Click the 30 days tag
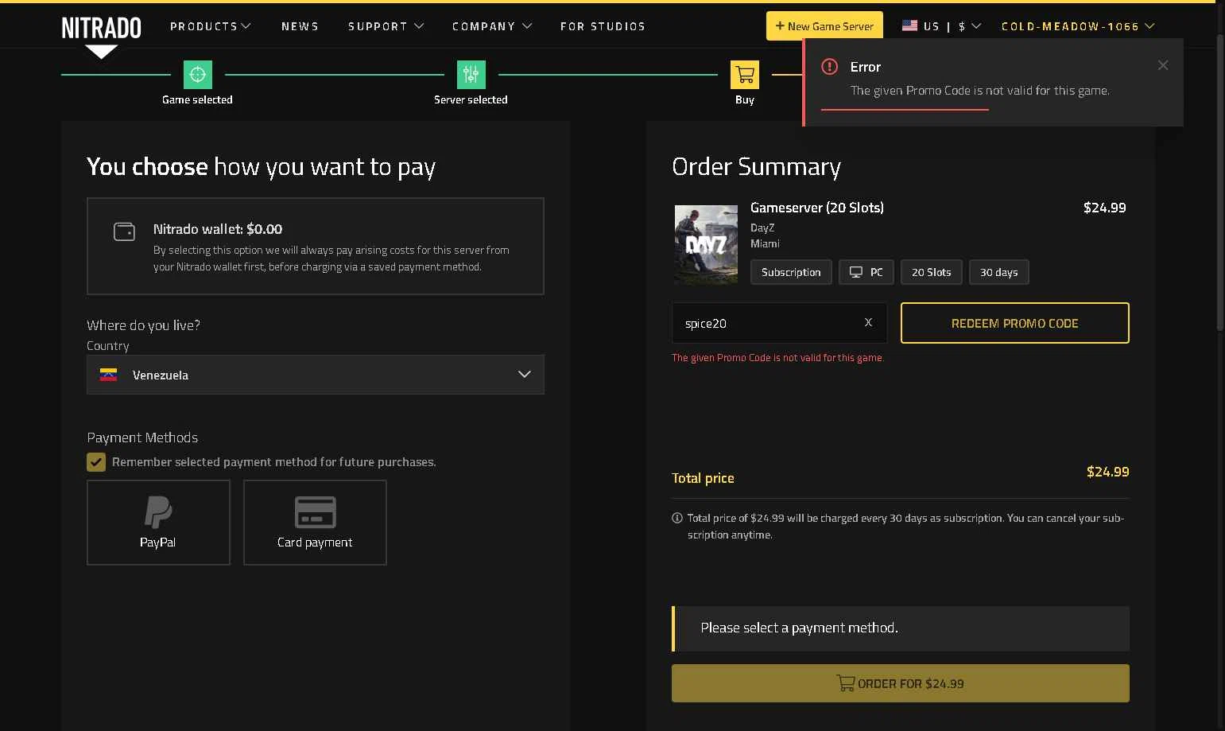 pyautogui.click(x=999, y=272)
